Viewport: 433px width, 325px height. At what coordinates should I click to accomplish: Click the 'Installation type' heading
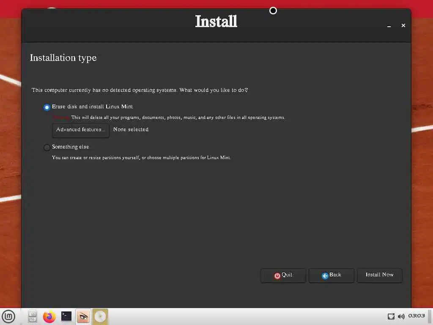(63, 58)
